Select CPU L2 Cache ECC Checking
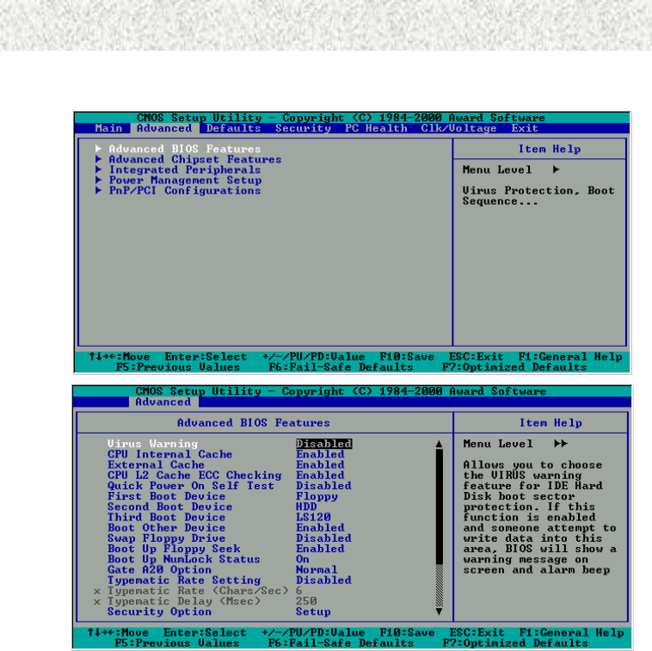Viewport: 652px width, 651px height. [194, 476]
